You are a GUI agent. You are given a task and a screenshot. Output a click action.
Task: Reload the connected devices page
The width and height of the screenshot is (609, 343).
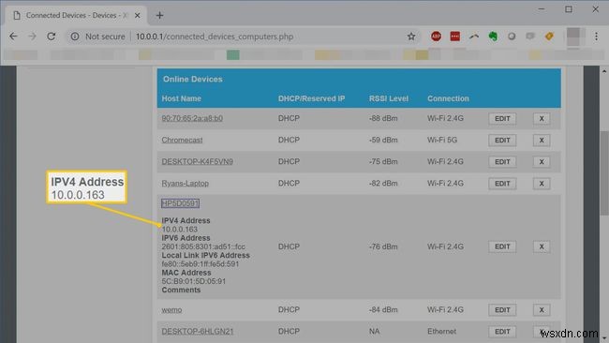coord(51,37)
